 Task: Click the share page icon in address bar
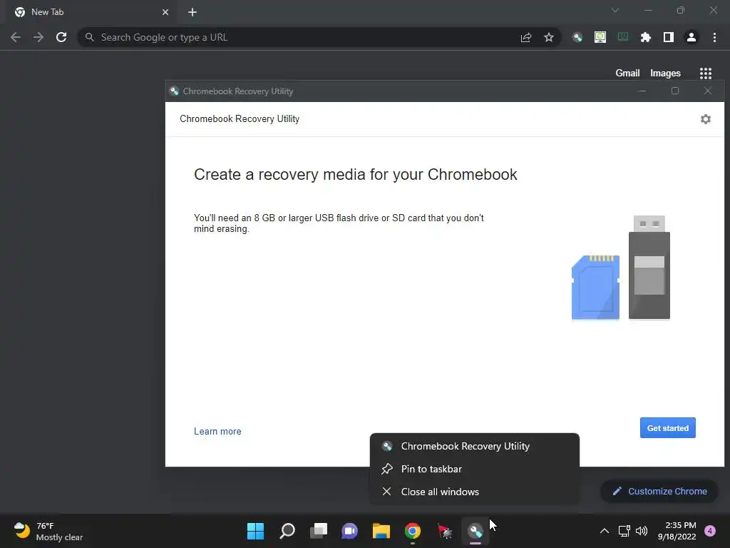[x=526, y=37]
